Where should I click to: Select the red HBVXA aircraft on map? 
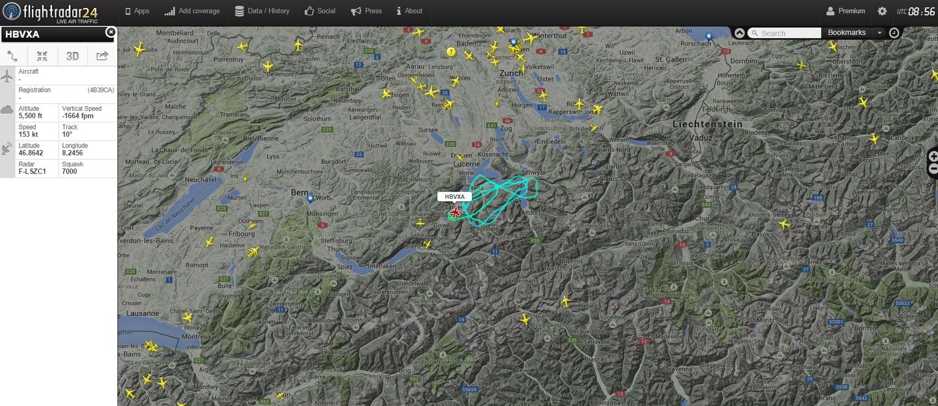tap(455, 212)
